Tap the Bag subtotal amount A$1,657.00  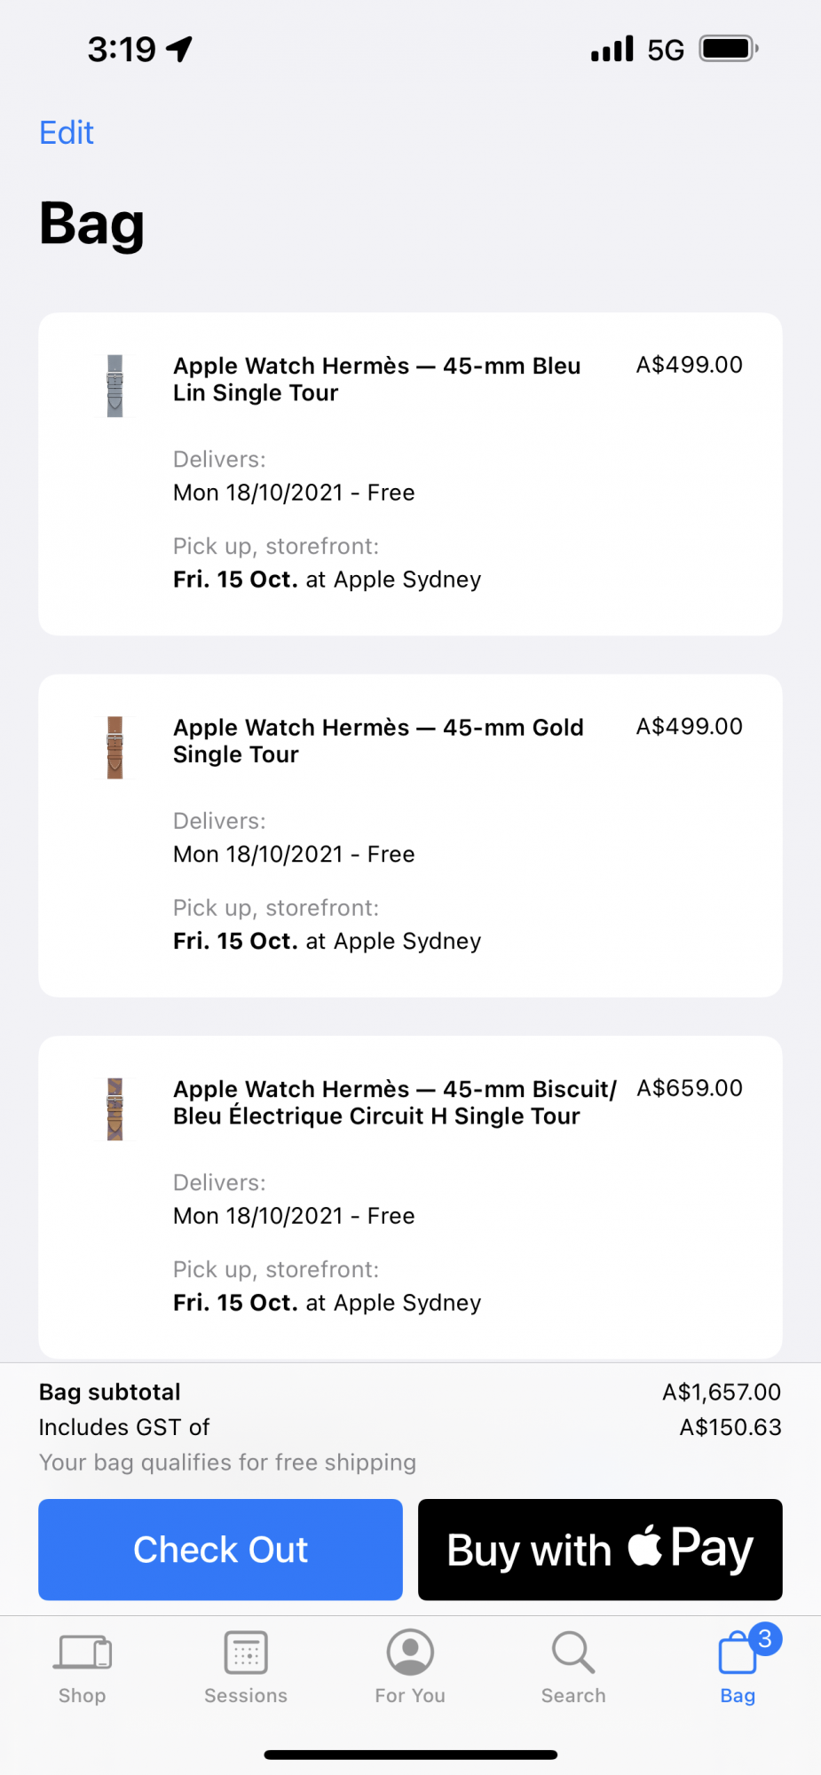[x=722, y=1392]
